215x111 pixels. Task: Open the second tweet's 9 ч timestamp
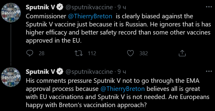tap(122, 72)
